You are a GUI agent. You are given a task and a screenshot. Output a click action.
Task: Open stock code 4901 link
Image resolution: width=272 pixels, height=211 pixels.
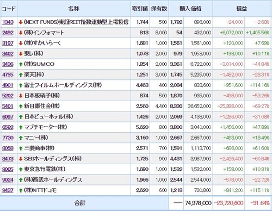click(x=8, y=85)
